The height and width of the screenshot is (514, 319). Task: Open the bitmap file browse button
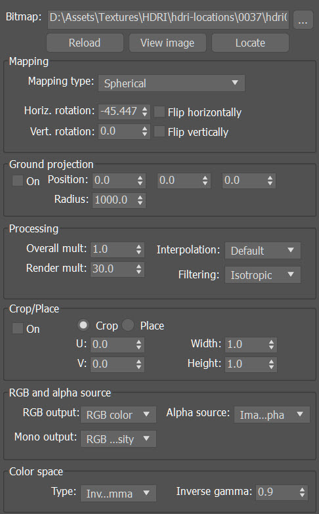pyautogui.click(x=303, y=20)
